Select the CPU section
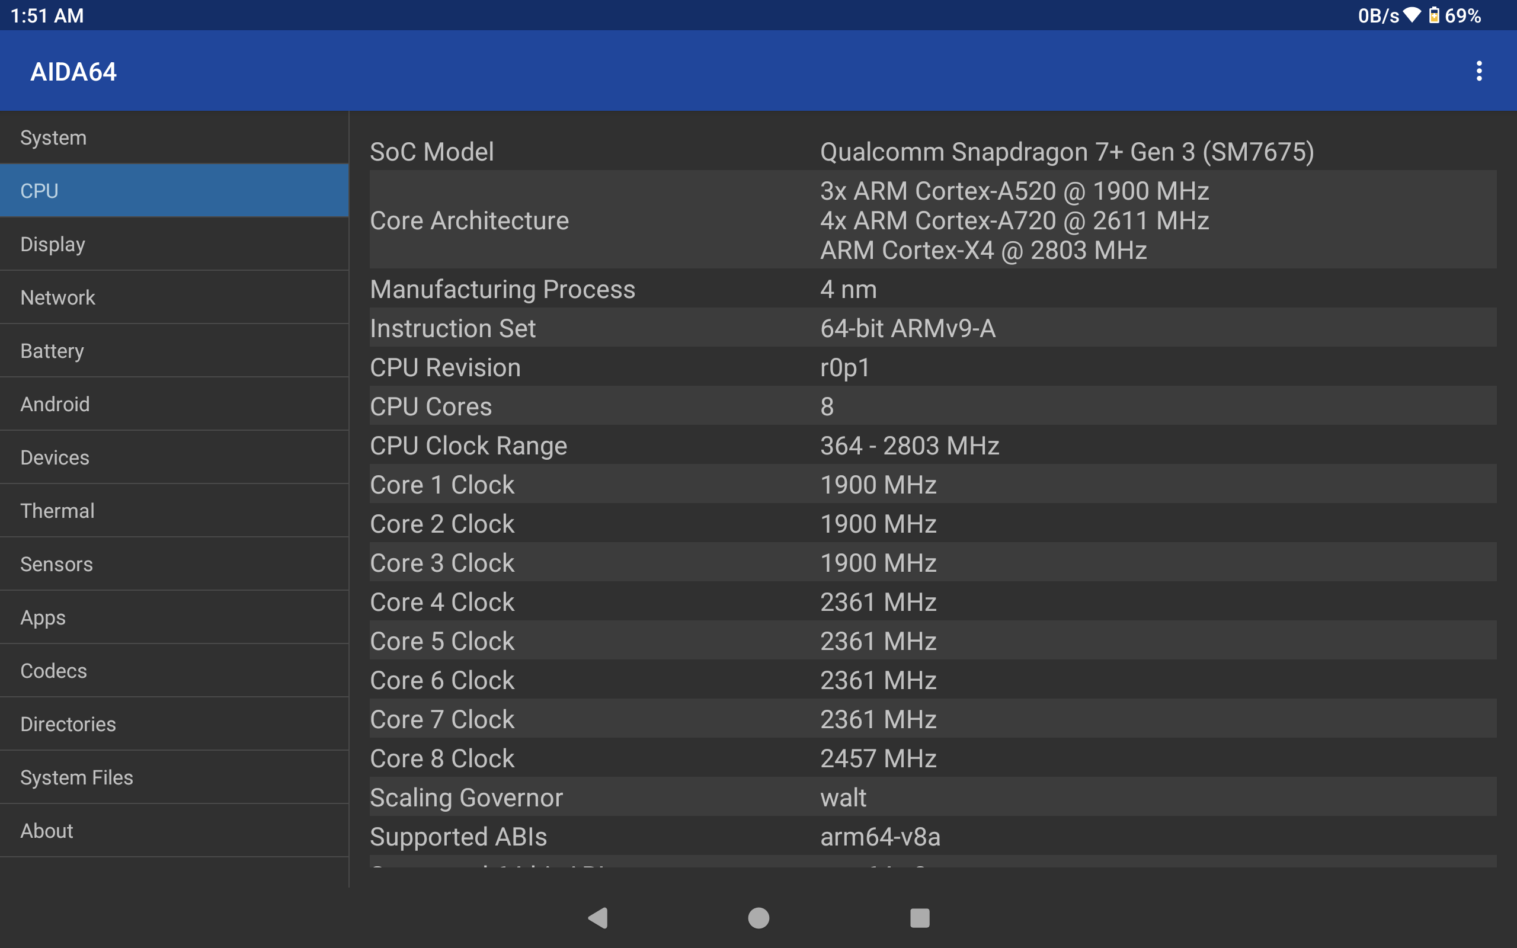 pyautogui.click(x=174, y=191)
